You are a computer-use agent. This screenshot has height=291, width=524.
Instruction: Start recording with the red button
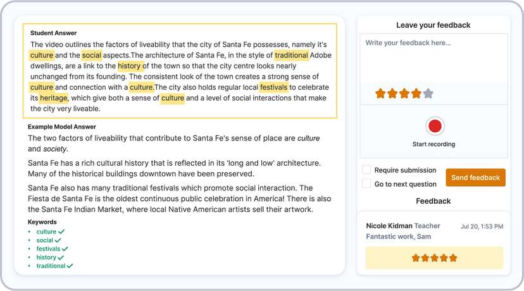tap(434, 127)
